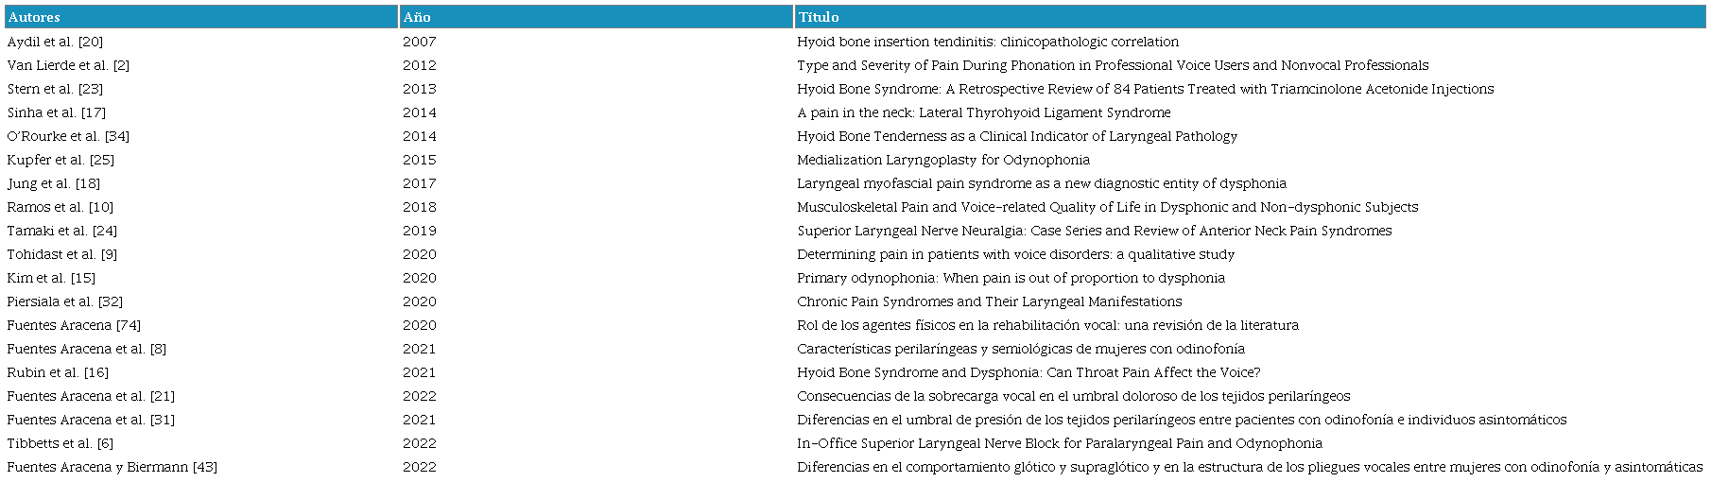Open 'Laryngeal myofascial pain syndrome' title
Screen dimensions: 1711x482
tap(1041, 183)
